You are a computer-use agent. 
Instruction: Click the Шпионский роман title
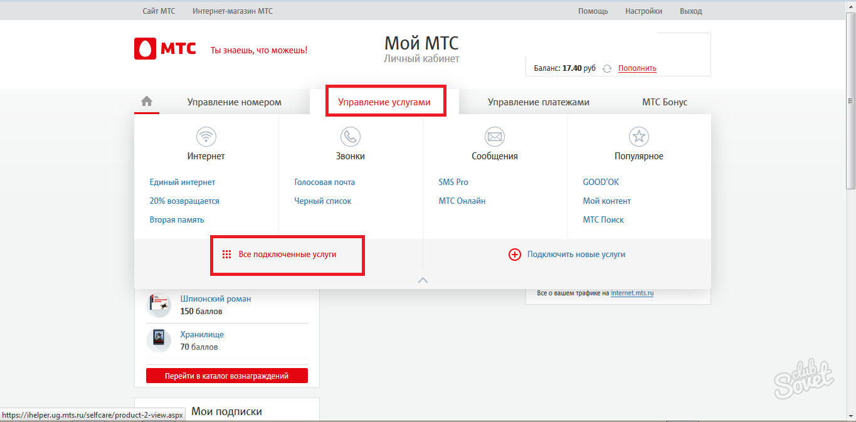[216, 299]
